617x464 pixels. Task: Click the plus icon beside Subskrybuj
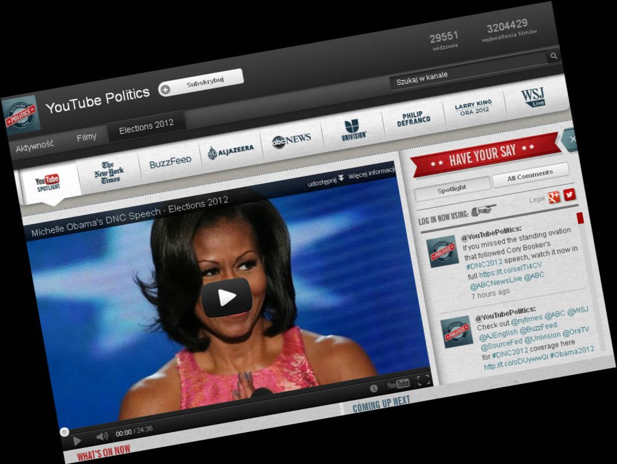165,90
